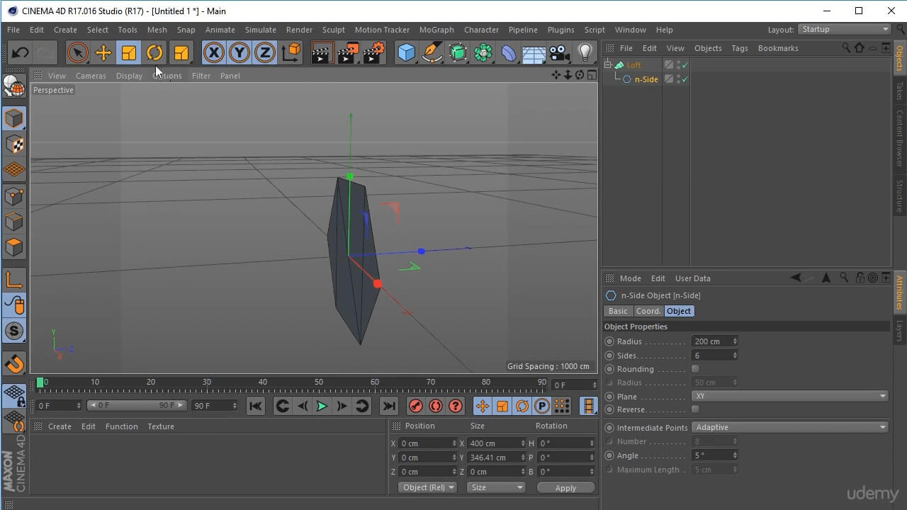This screenshot has height=510, width=907.
Task: Click the Render View clapperboard icon
Action: pyautogui.click(x=322, y=53)
